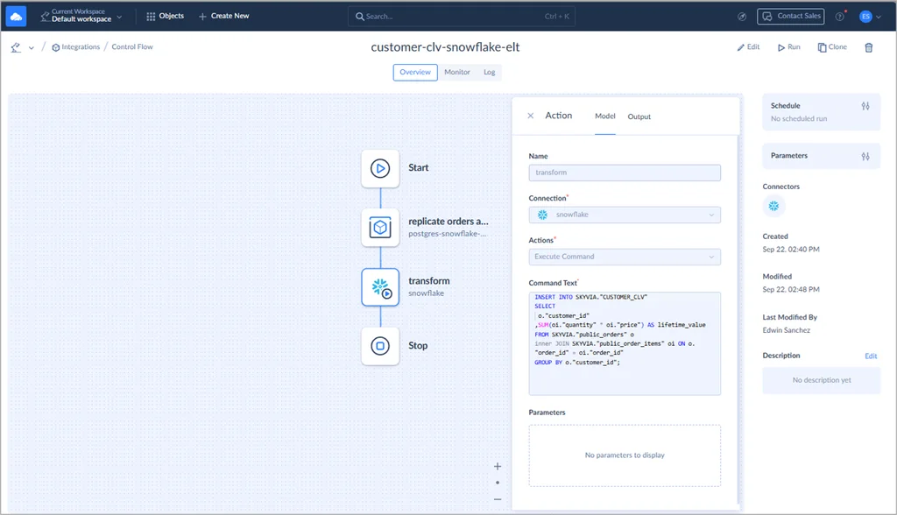Screen dimensions: 897x515
Task: Click the 'No parameters to display' text
Action: click(625, 455)
